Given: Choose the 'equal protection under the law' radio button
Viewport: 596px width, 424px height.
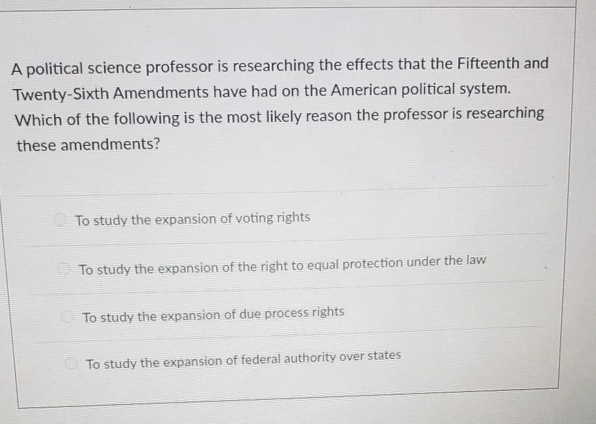Looking at the screenshot, I should point(64,269).
